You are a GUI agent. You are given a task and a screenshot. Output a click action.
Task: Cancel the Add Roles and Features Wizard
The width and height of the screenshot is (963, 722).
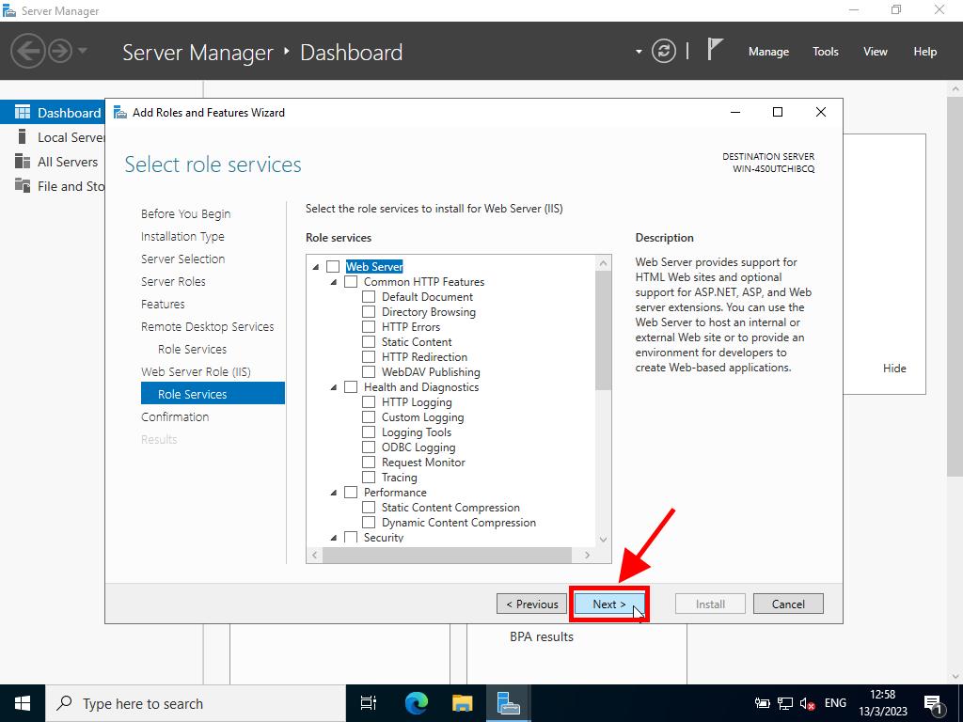point(788,604)
